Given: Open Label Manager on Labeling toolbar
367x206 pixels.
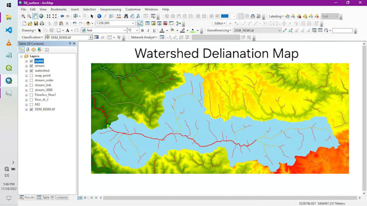Looking at the screenshot, I should 287,16.
